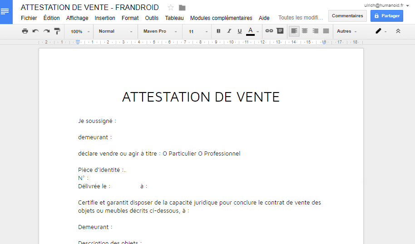Screen dimensions: 415x244
Task: Insert a link with chain icon
Action: 269,31
